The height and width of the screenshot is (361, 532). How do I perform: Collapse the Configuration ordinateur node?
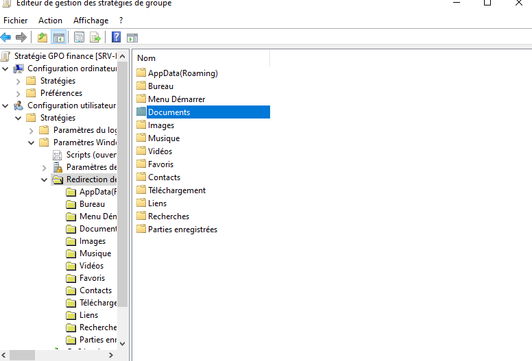click(5, 69)
